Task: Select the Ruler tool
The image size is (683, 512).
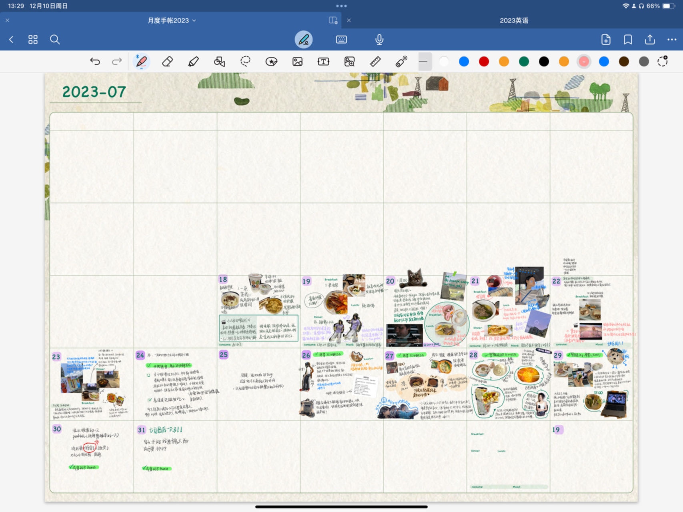Action: click(375, 62)
